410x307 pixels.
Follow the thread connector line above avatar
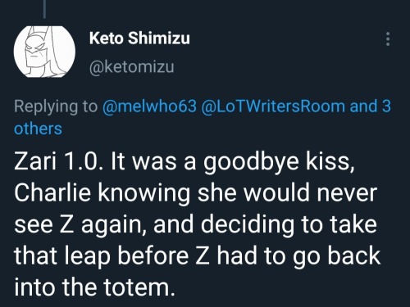[44, 9]
